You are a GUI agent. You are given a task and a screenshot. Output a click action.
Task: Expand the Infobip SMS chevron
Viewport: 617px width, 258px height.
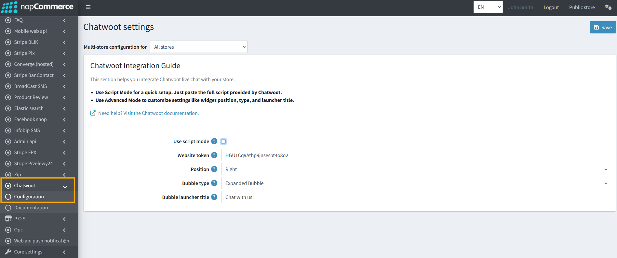pyautogui.click(x=64, y=130)
